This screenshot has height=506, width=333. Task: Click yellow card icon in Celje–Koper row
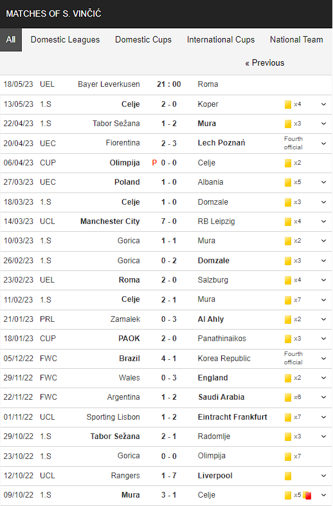(x=288, y=104)
